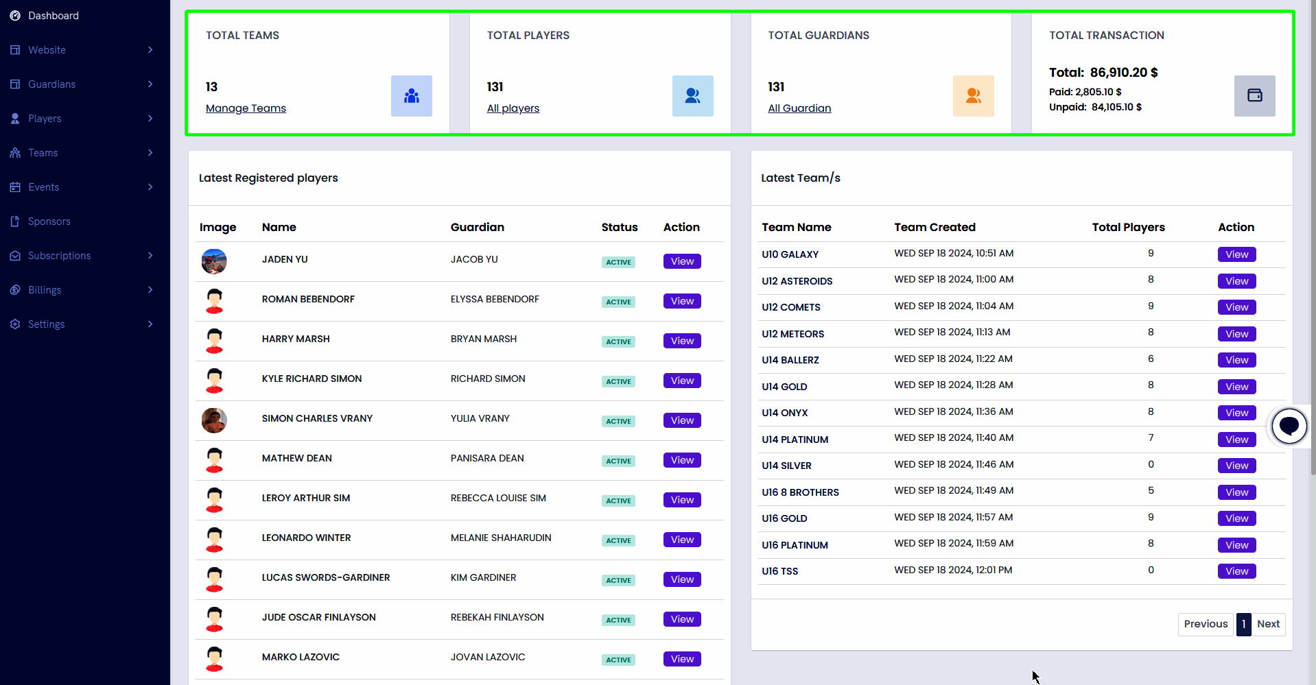View the U14 BALLERZ team
The image size is (1316, 685).
pyautogui.click(x=1236, y=360)
